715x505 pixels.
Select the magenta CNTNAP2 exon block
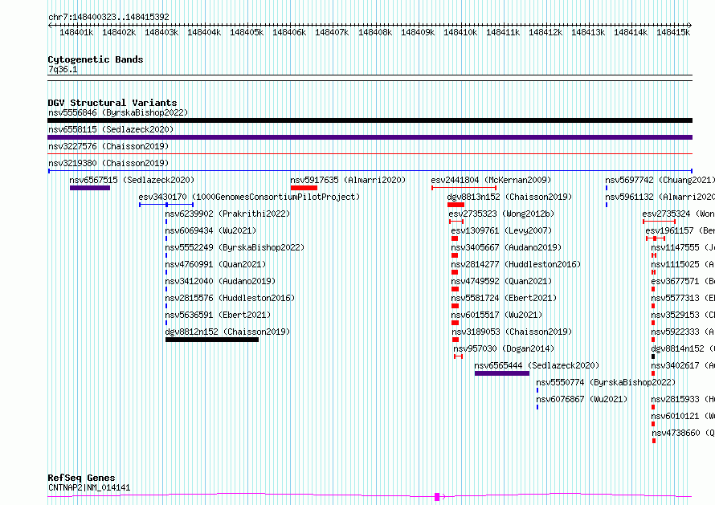(x=437, y=497)
